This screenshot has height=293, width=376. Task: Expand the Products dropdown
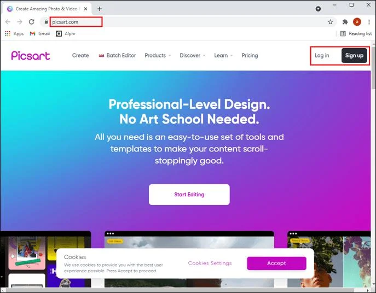click(x=158, y=56)
